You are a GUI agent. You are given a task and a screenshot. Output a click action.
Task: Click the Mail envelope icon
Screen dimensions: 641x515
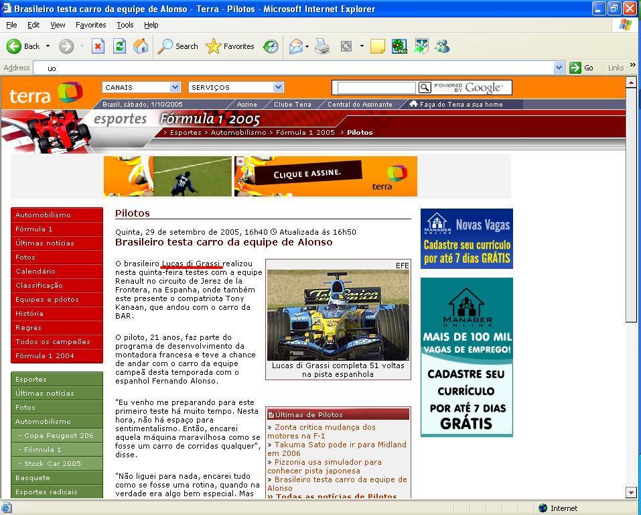click(x=296, y=46)
